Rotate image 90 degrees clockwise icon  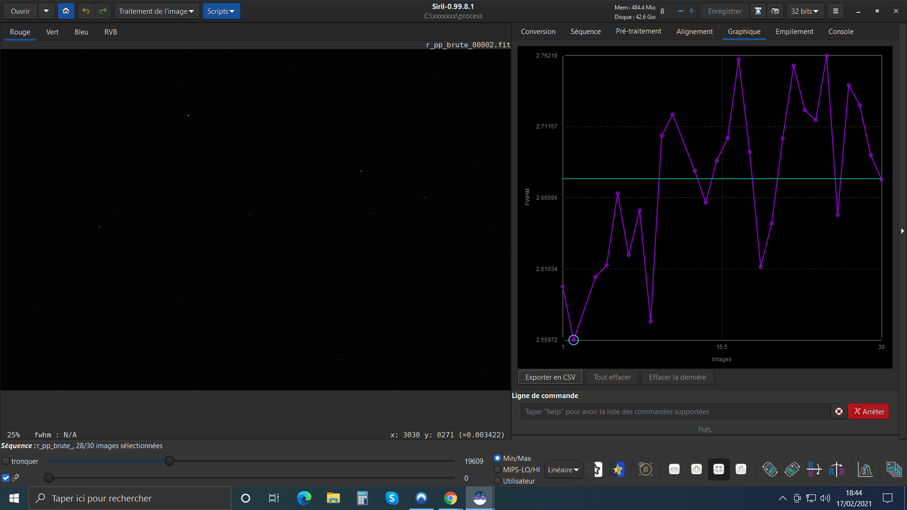(792, 469)
